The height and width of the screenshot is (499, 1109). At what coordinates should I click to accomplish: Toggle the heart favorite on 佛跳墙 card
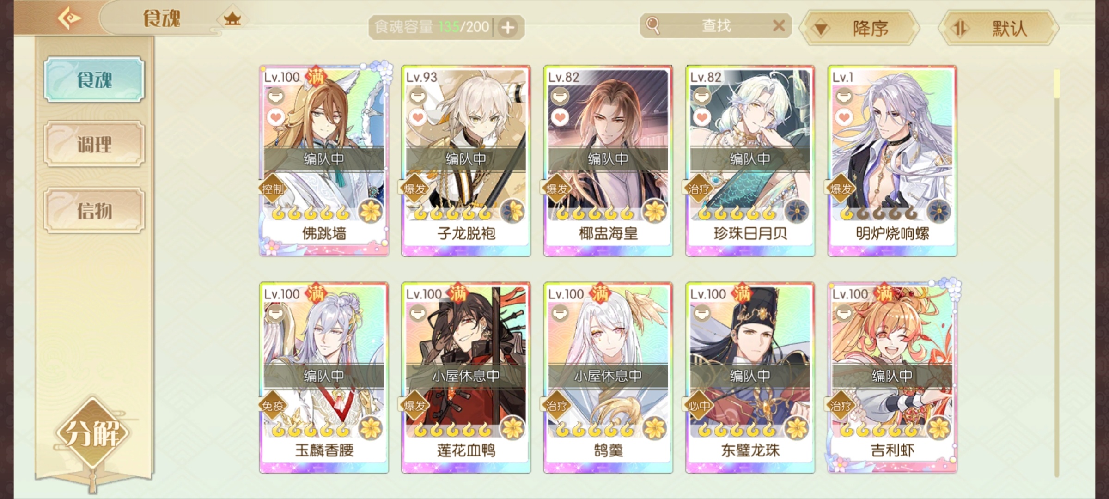tap(276, 117)
